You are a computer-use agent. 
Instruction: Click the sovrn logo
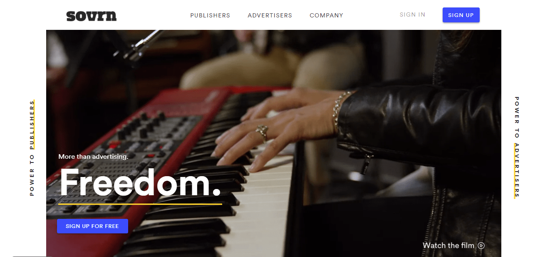92,16
